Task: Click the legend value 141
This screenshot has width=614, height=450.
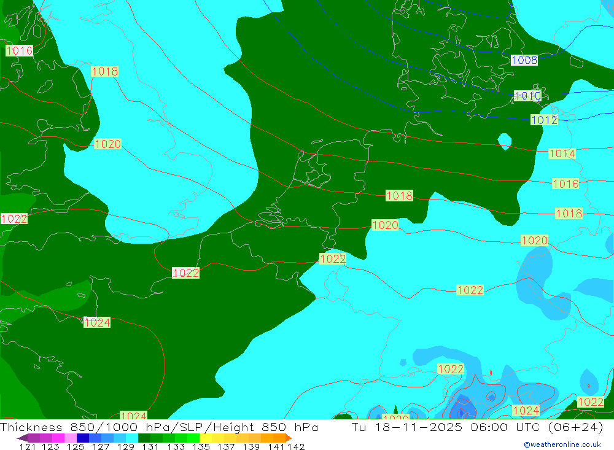Action: click(x=276, y=447)
